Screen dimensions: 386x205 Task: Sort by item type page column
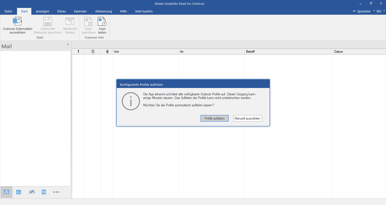click(92, 52)
